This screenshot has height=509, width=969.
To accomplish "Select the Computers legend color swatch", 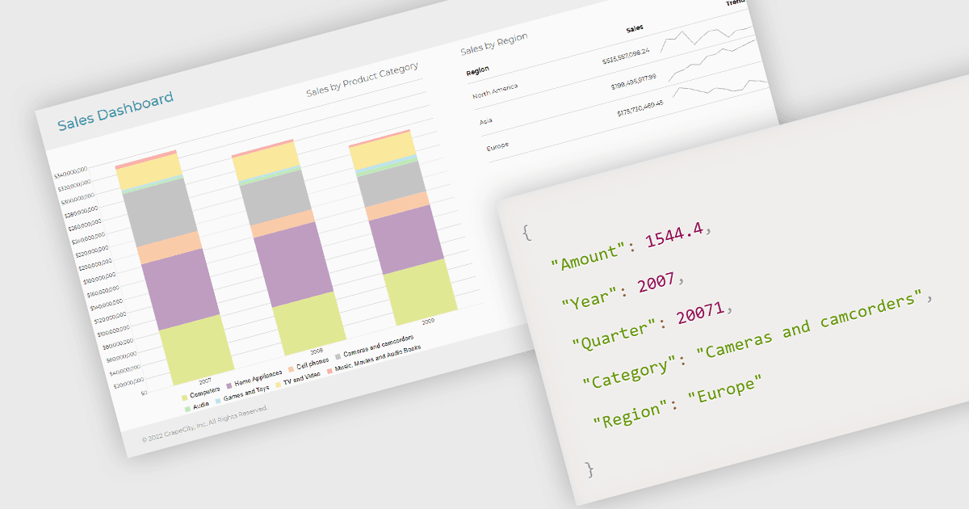I will click(x=184, y=398).
